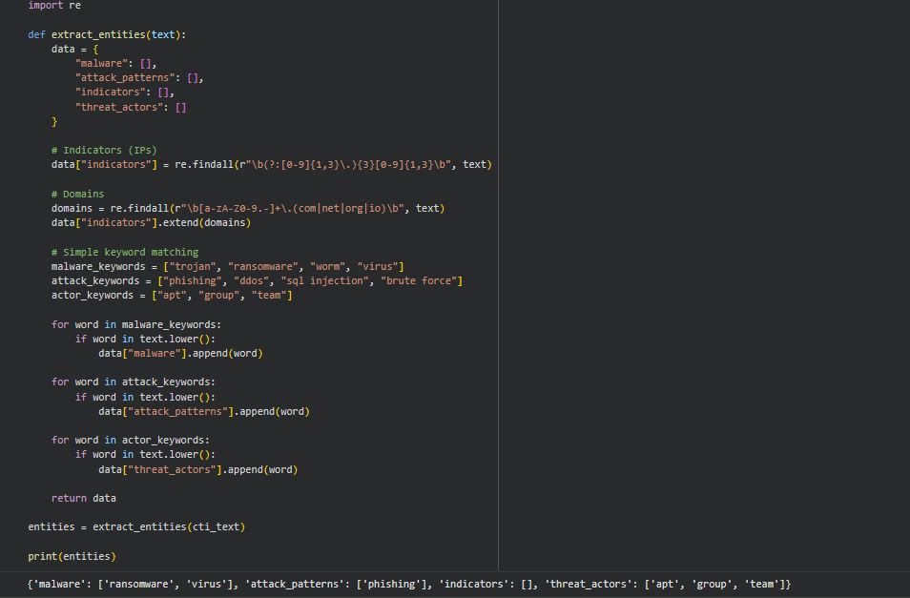
Task: Click the (com|net|org|io) group in the domain regex
Action: pos(340,208)
